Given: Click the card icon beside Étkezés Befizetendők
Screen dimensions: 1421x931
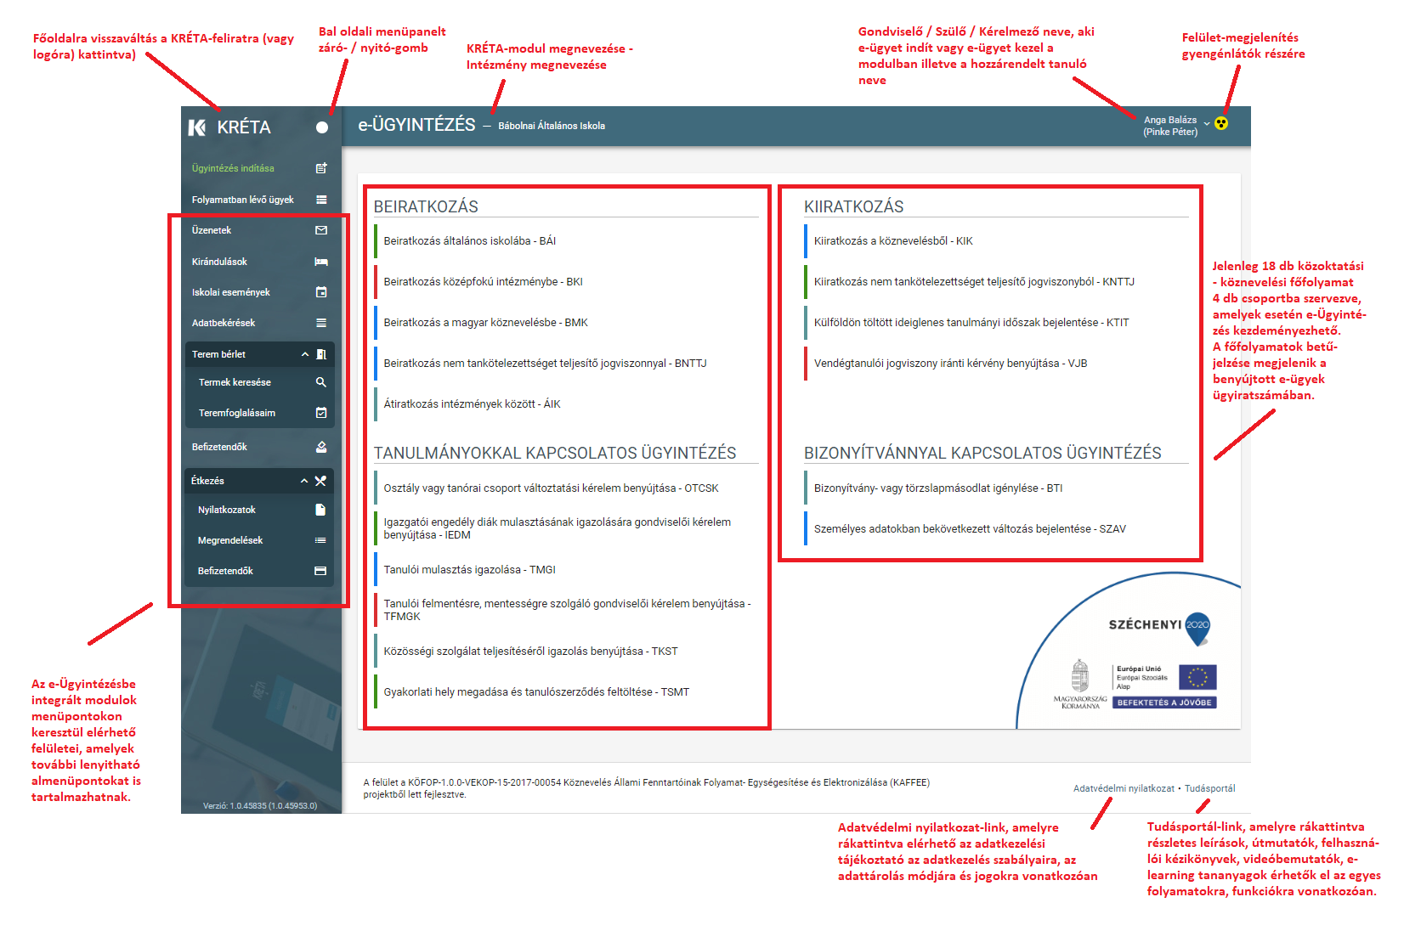Looking at the screenshot, I should (x=320, y=571).
